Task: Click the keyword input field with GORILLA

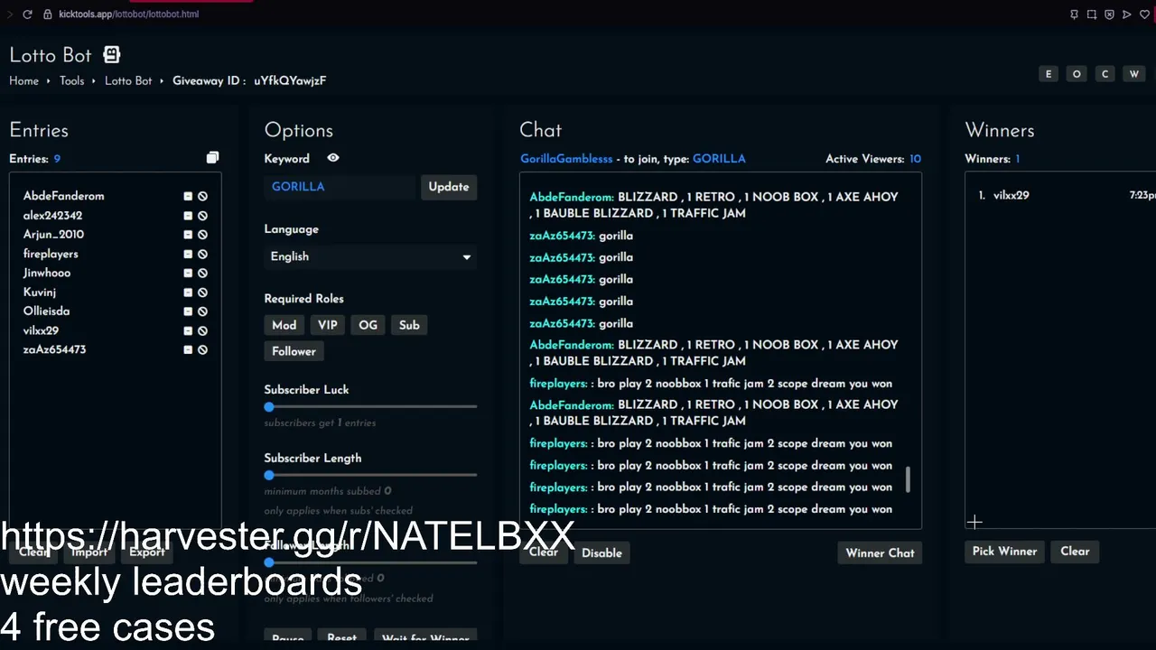Action: tap(341, 187)
